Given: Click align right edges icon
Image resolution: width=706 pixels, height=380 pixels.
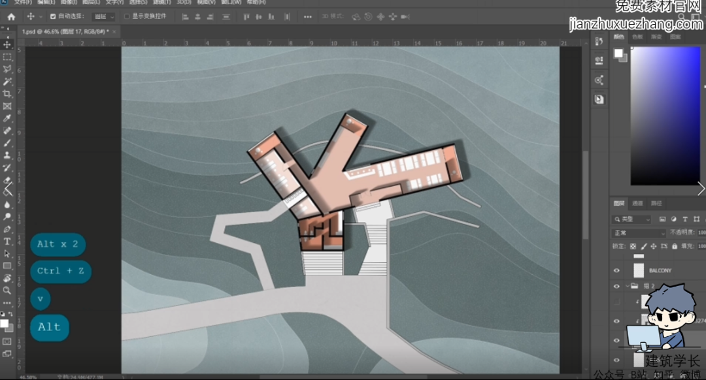Looking at the screenshot, I should pos(210,16).
